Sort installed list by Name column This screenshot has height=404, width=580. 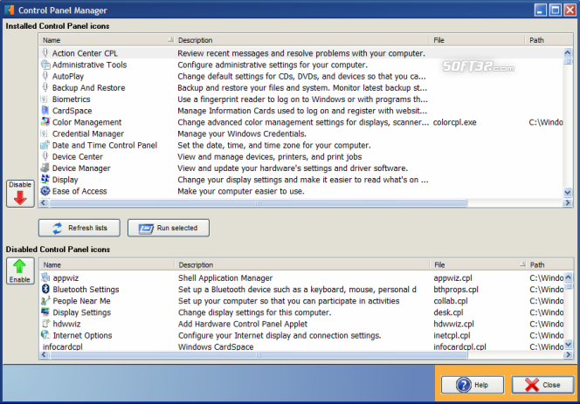tap(107, 40)
